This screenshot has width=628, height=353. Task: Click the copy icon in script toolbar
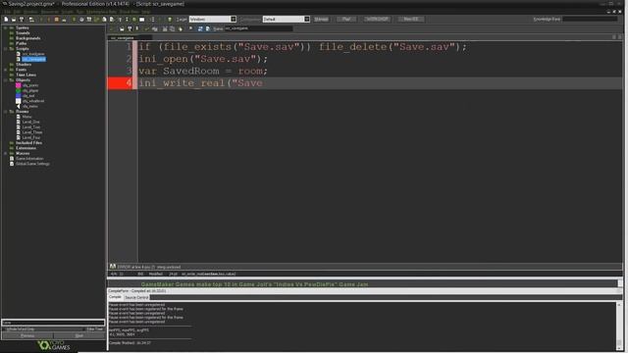[x=173, y=28]
